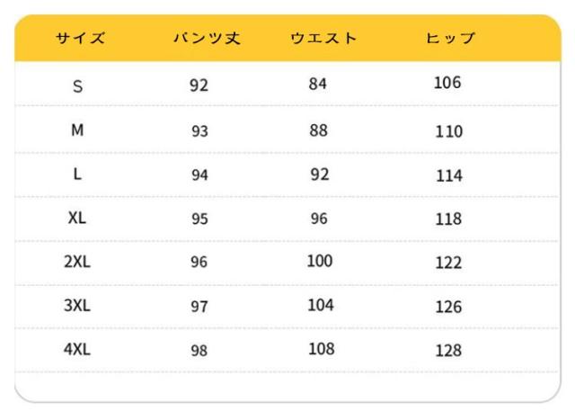
Task: Click waist value 84 in S row
Action: [318, 85]
